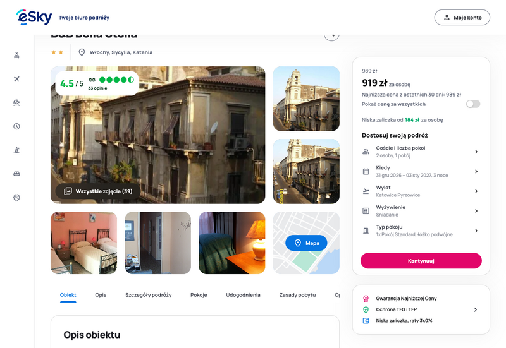Open hotels section via bed icon
Viewport: 506px width, 348px height.
click(17, 174)
